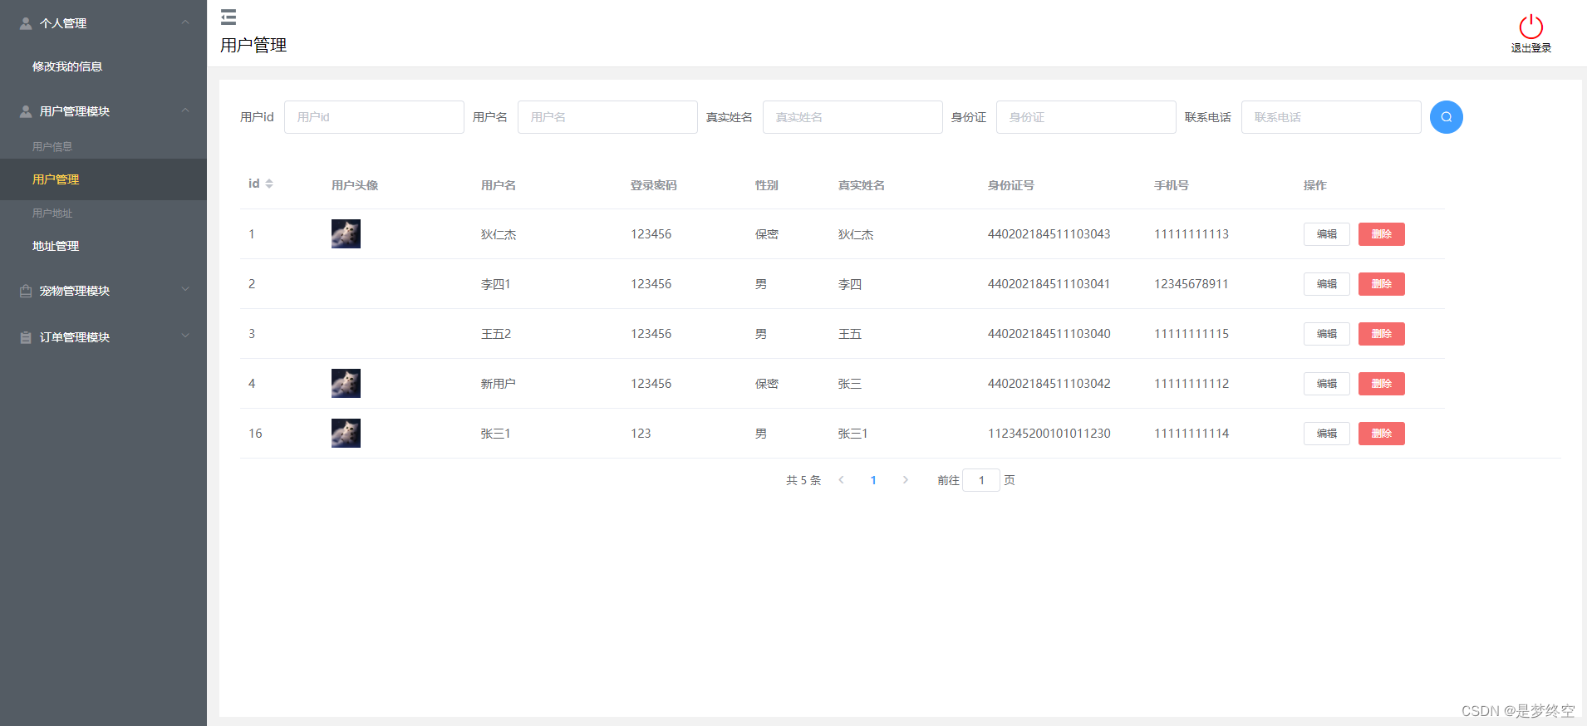Delete the 狄仁杰 row with 删除

[1381, 234]
